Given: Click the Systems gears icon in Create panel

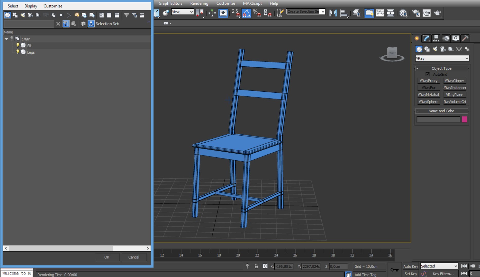Looking at the screenshot, I should coord(467,49).
